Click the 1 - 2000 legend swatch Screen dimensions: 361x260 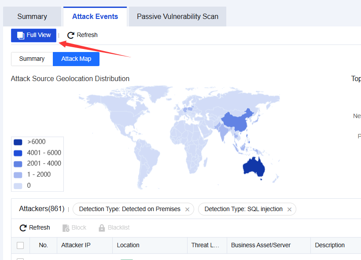point(18,175)
